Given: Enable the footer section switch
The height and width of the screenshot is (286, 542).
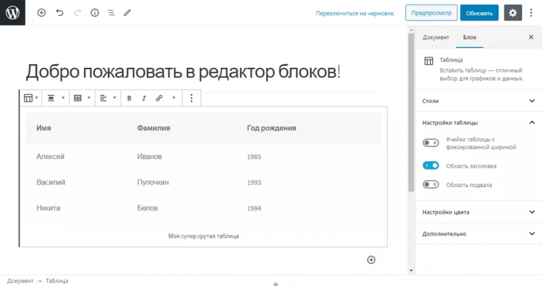Looking at the screenshot, I should point(431,184).
